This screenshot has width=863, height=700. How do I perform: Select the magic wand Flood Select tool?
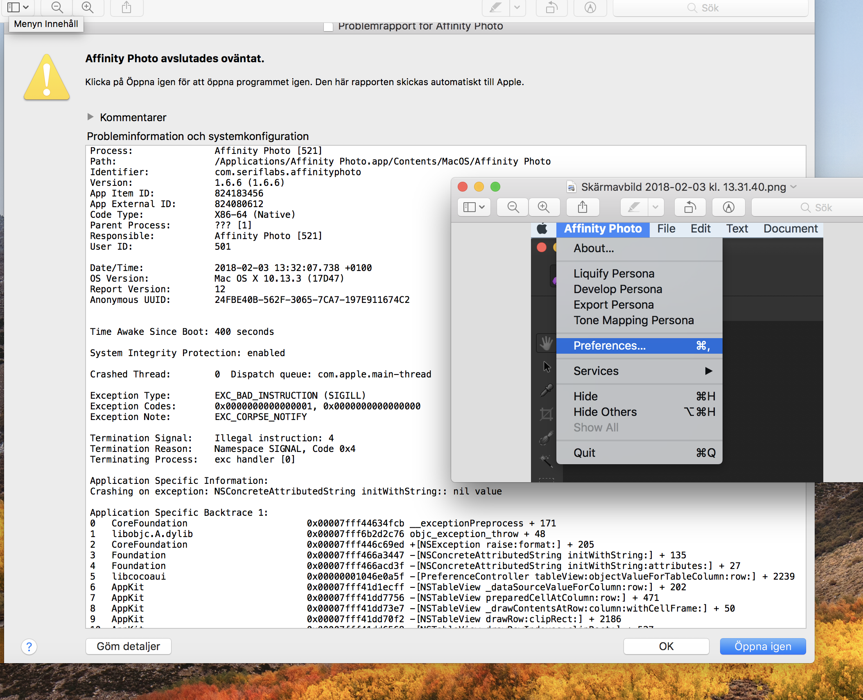click(547, 461)
